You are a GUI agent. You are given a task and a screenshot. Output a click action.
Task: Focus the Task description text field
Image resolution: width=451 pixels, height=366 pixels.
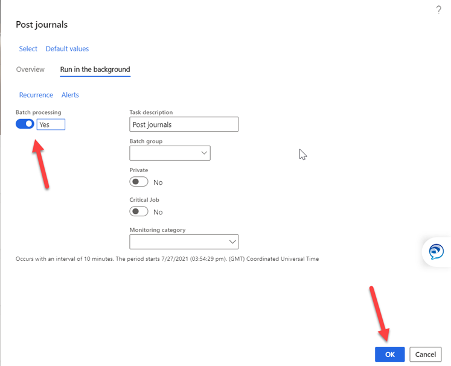point(184,124)
